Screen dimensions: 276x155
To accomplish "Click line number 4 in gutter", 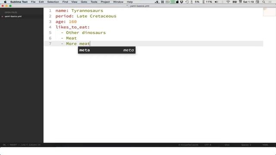I will click(x=50, y=27).
